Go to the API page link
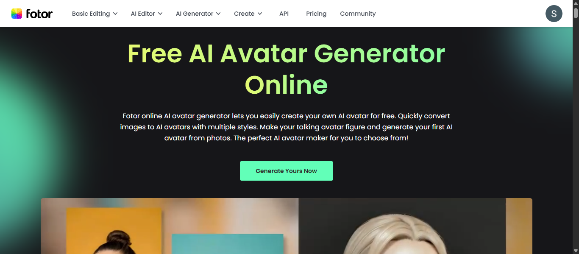Viewport: 579px width, 254px height. click(284, 14)
